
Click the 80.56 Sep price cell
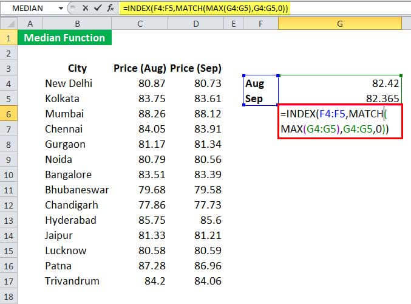coord(196,160)
